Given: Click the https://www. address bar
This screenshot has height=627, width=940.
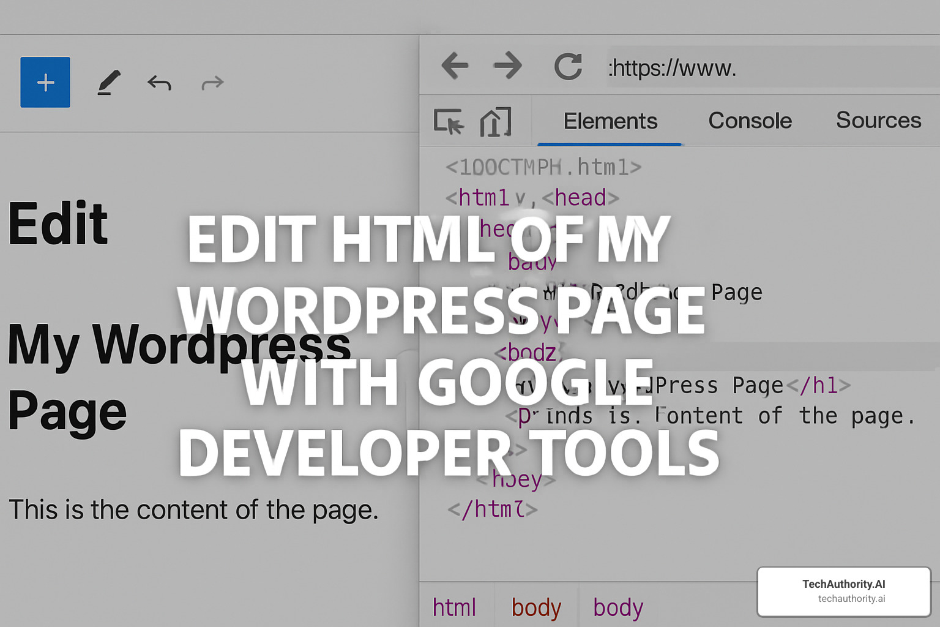Looking at the screenshot, I should 774,67.
